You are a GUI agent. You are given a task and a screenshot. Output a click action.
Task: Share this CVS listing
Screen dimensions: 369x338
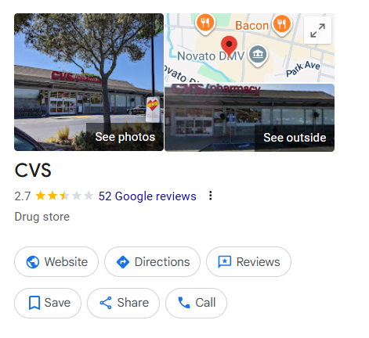tap(123, 303)
